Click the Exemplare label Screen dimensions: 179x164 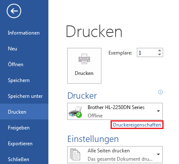(120, 53)
